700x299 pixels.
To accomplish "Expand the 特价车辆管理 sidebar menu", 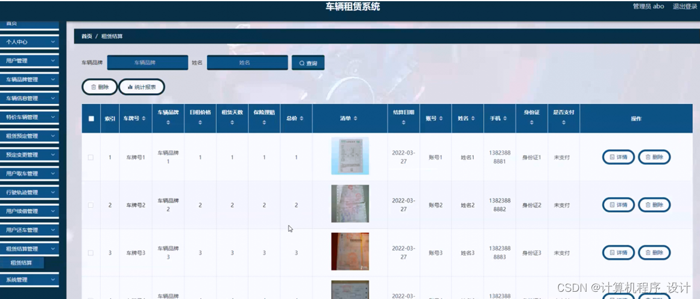I will tap(29, 117).
